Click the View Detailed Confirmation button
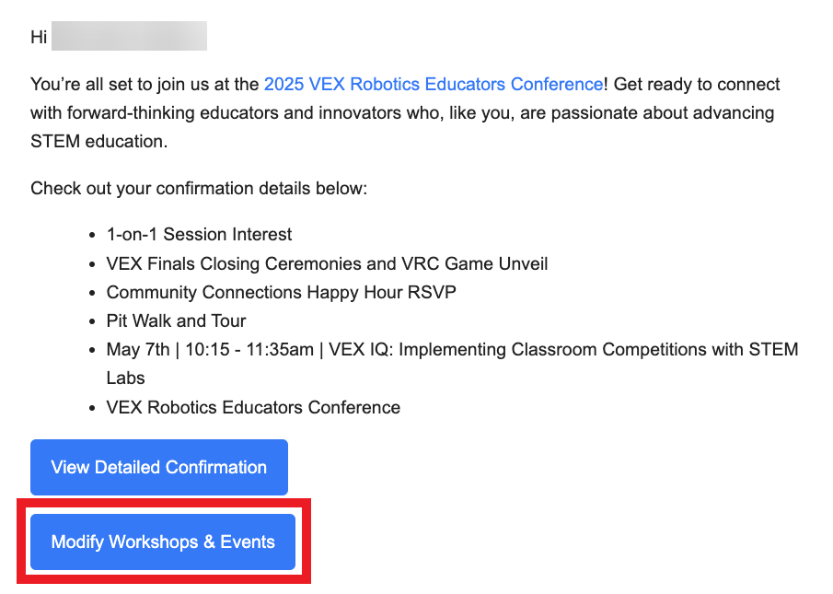833x594 pixels. 159,468
